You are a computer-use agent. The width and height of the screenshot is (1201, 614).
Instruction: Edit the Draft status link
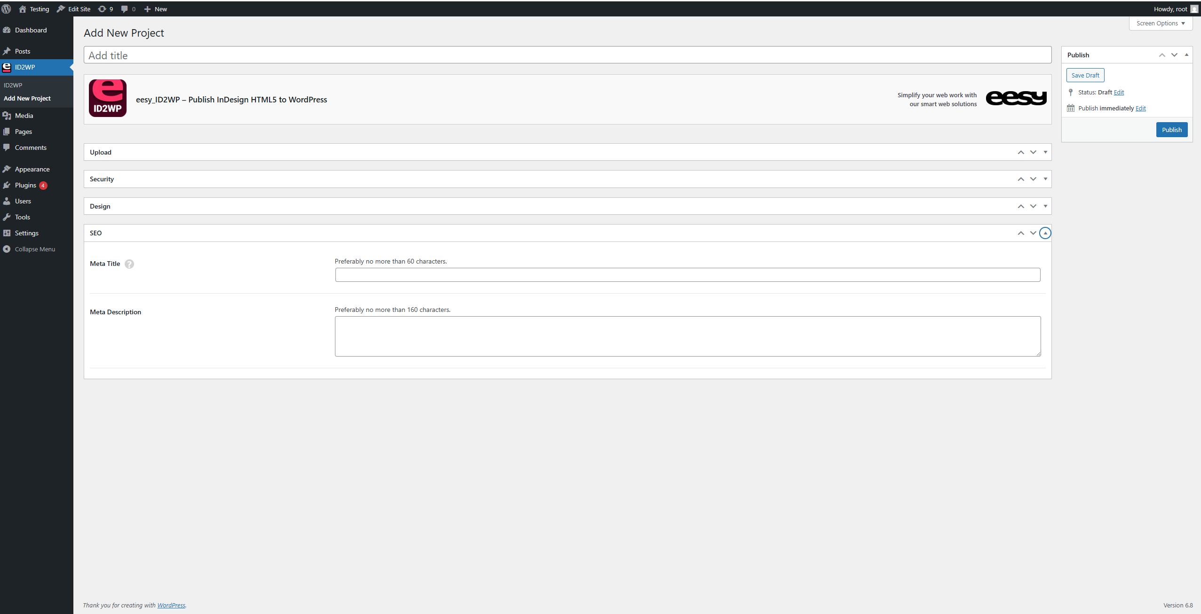pyautogui.click(x=1119, y=93)
